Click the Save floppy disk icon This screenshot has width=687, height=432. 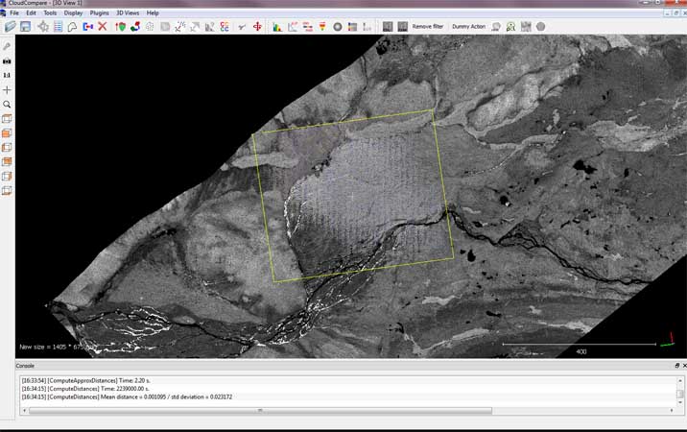pos(25,27)
